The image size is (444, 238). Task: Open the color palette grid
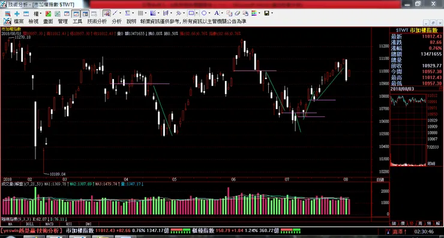(254, 13)
